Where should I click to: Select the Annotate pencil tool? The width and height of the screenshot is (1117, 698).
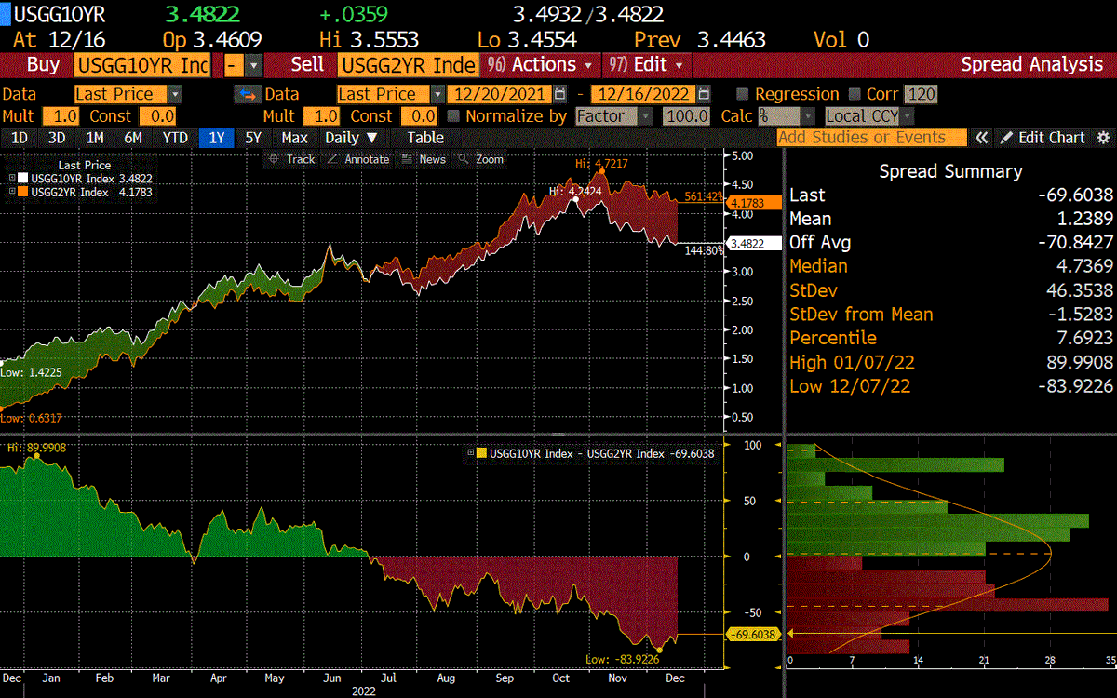tap(358, 159)
